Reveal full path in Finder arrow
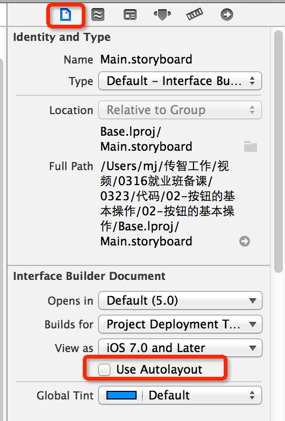The height and width of the screenshot is (421, 285). tap(245, 241)
